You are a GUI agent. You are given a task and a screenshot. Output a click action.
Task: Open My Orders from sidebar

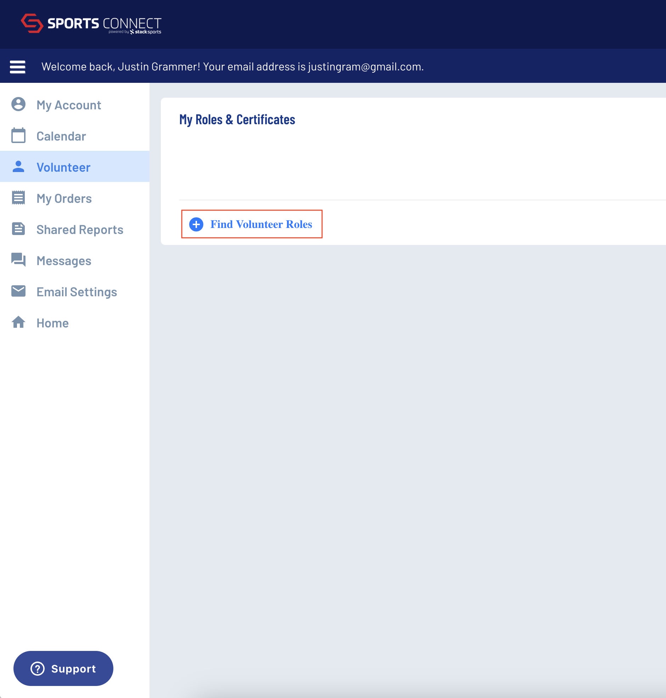pos(64,199)
